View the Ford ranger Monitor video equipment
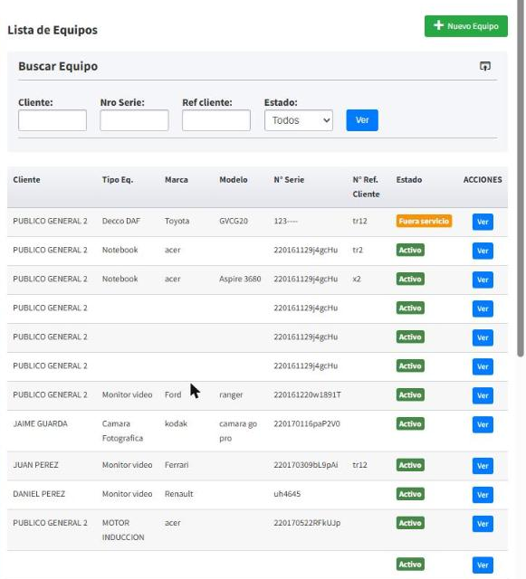 click(483, 396)
